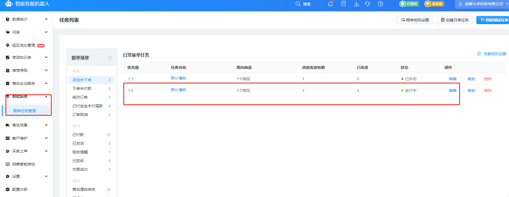Select the 已付定金未付尾款 scenario
The width and height of the screenshot is (509, 197).
pos(91,106)
